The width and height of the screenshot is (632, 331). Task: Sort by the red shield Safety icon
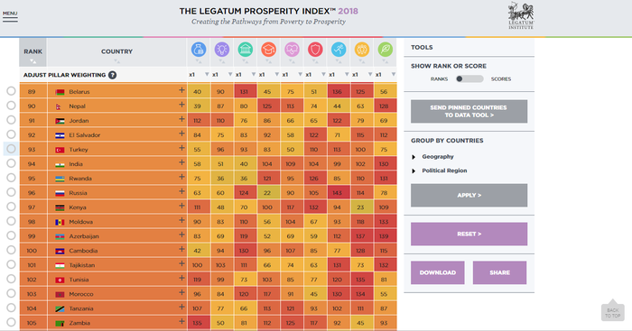(x=315, y=50)
